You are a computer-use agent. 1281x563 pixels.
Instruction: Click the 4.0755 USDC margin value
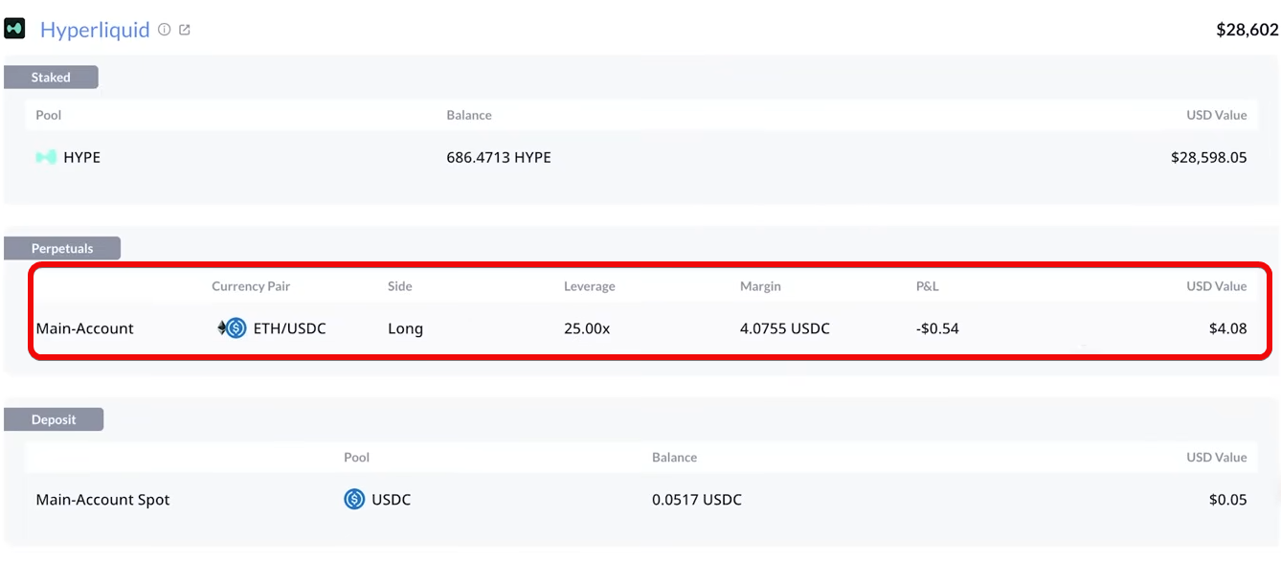pyautogui.click(x=784, y=328)
